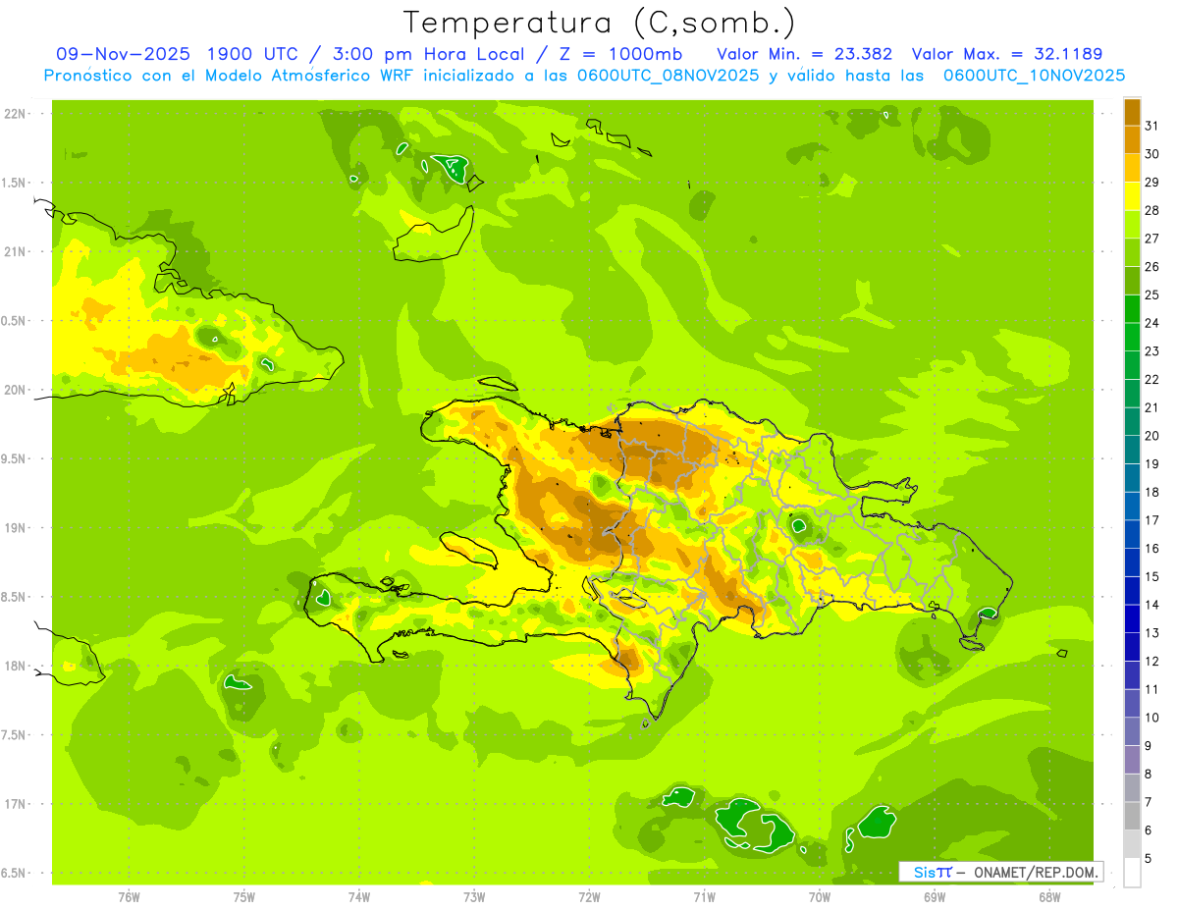This screenshot has width=1178, height=910.
Task: Click the legend value '25'
Action: (x=1152, y=294)
